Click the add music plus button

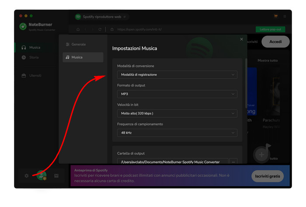[x=261, y=154]
